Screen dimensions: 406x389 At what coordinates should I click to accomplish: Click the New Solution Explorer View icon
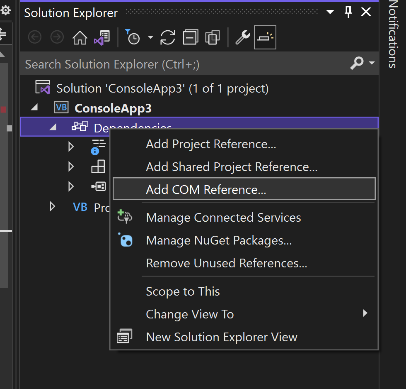coord(124,336)
